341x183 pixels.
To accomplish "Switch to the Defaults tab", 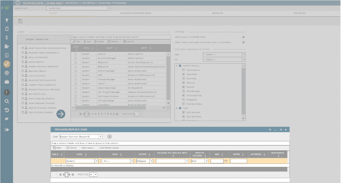I will click(x=218, y=13).
